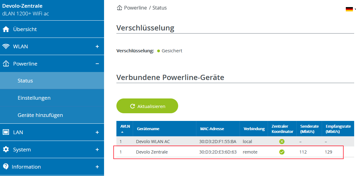Open Einstellungen under Powerline
The width and height of the screenshot is (356, 176).
[52, 98]
